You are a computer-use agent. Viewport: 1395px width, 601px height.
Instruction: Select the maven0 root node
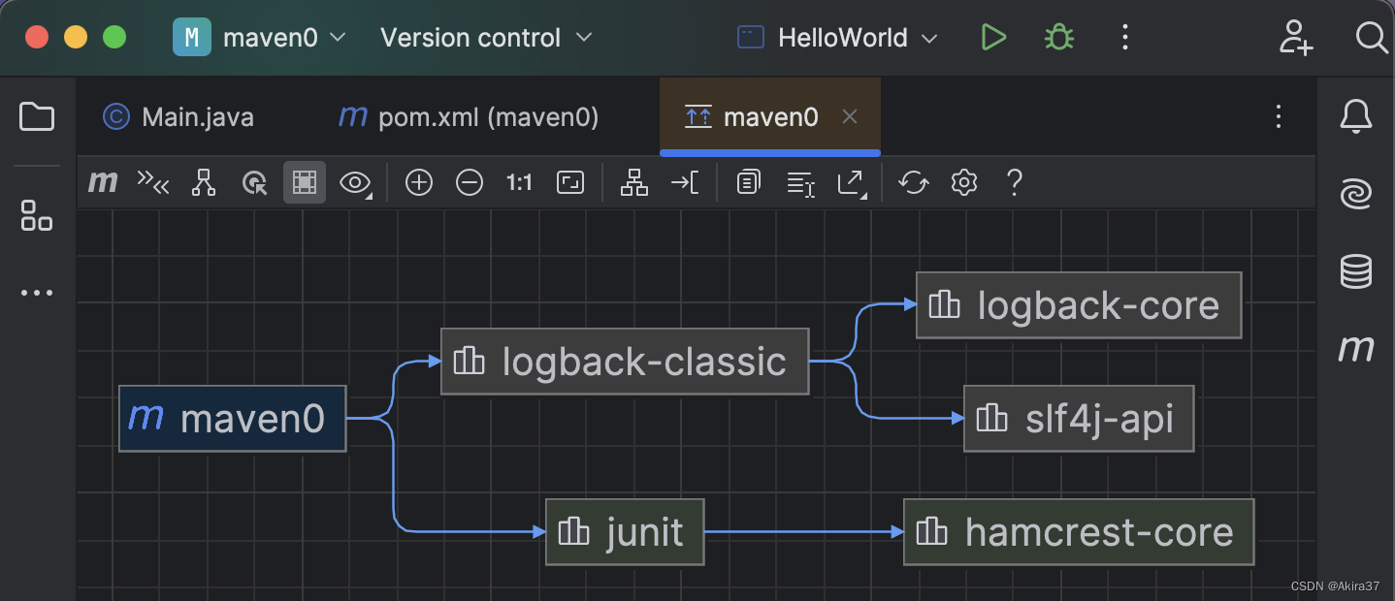pos(233,419)
